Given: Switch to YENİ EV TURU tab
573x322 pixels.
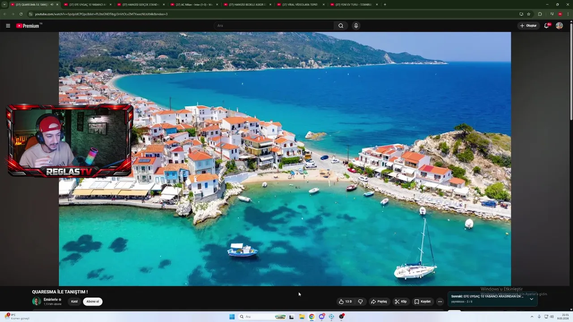Looking at the screenshot, I should [354, 4].
